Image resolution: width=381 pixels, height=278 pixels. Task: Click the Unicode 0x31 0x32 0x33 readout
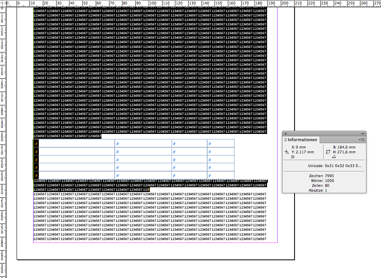pos(335,166)
